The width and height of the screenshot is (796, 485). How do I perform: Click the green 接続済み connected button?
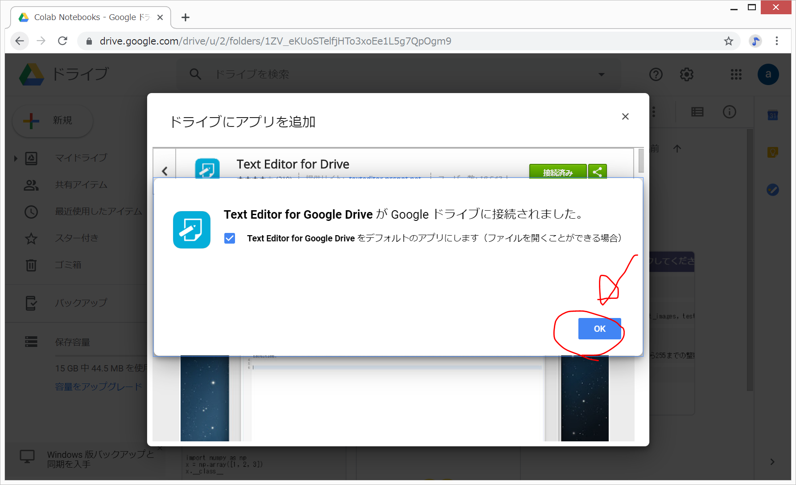(557, 172)
